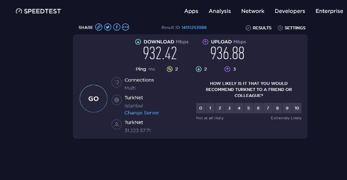
Task: Rate TurkNet recommendation as 1
Action: coord(210,108)
